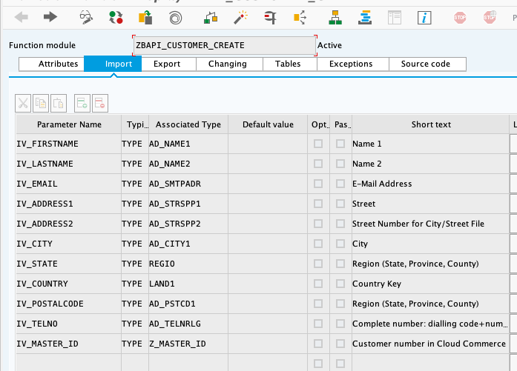Click the Function module name field
Screen dimensions: 517x371
(225, 45)
